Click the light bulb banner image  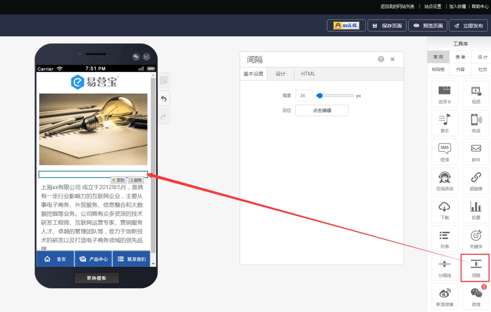click(93, 129)
